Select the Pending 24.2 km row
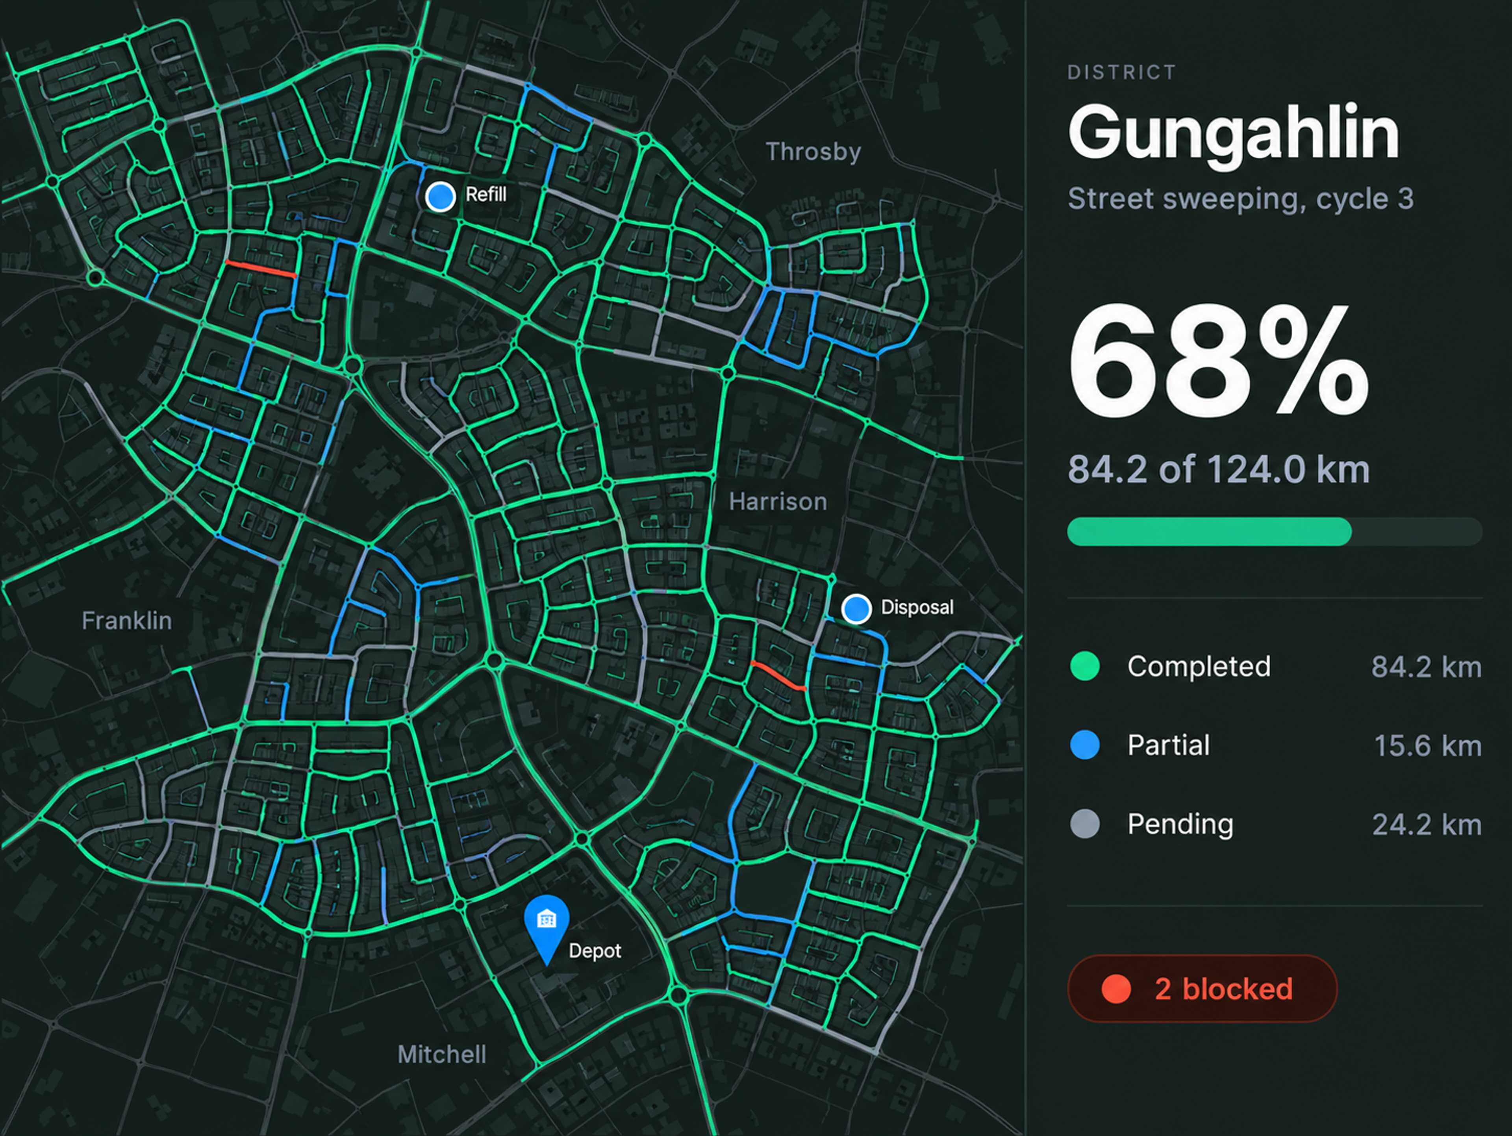Image resolution: width=1512 pixels, height=1136 pixels. [x=1275, y=824]
